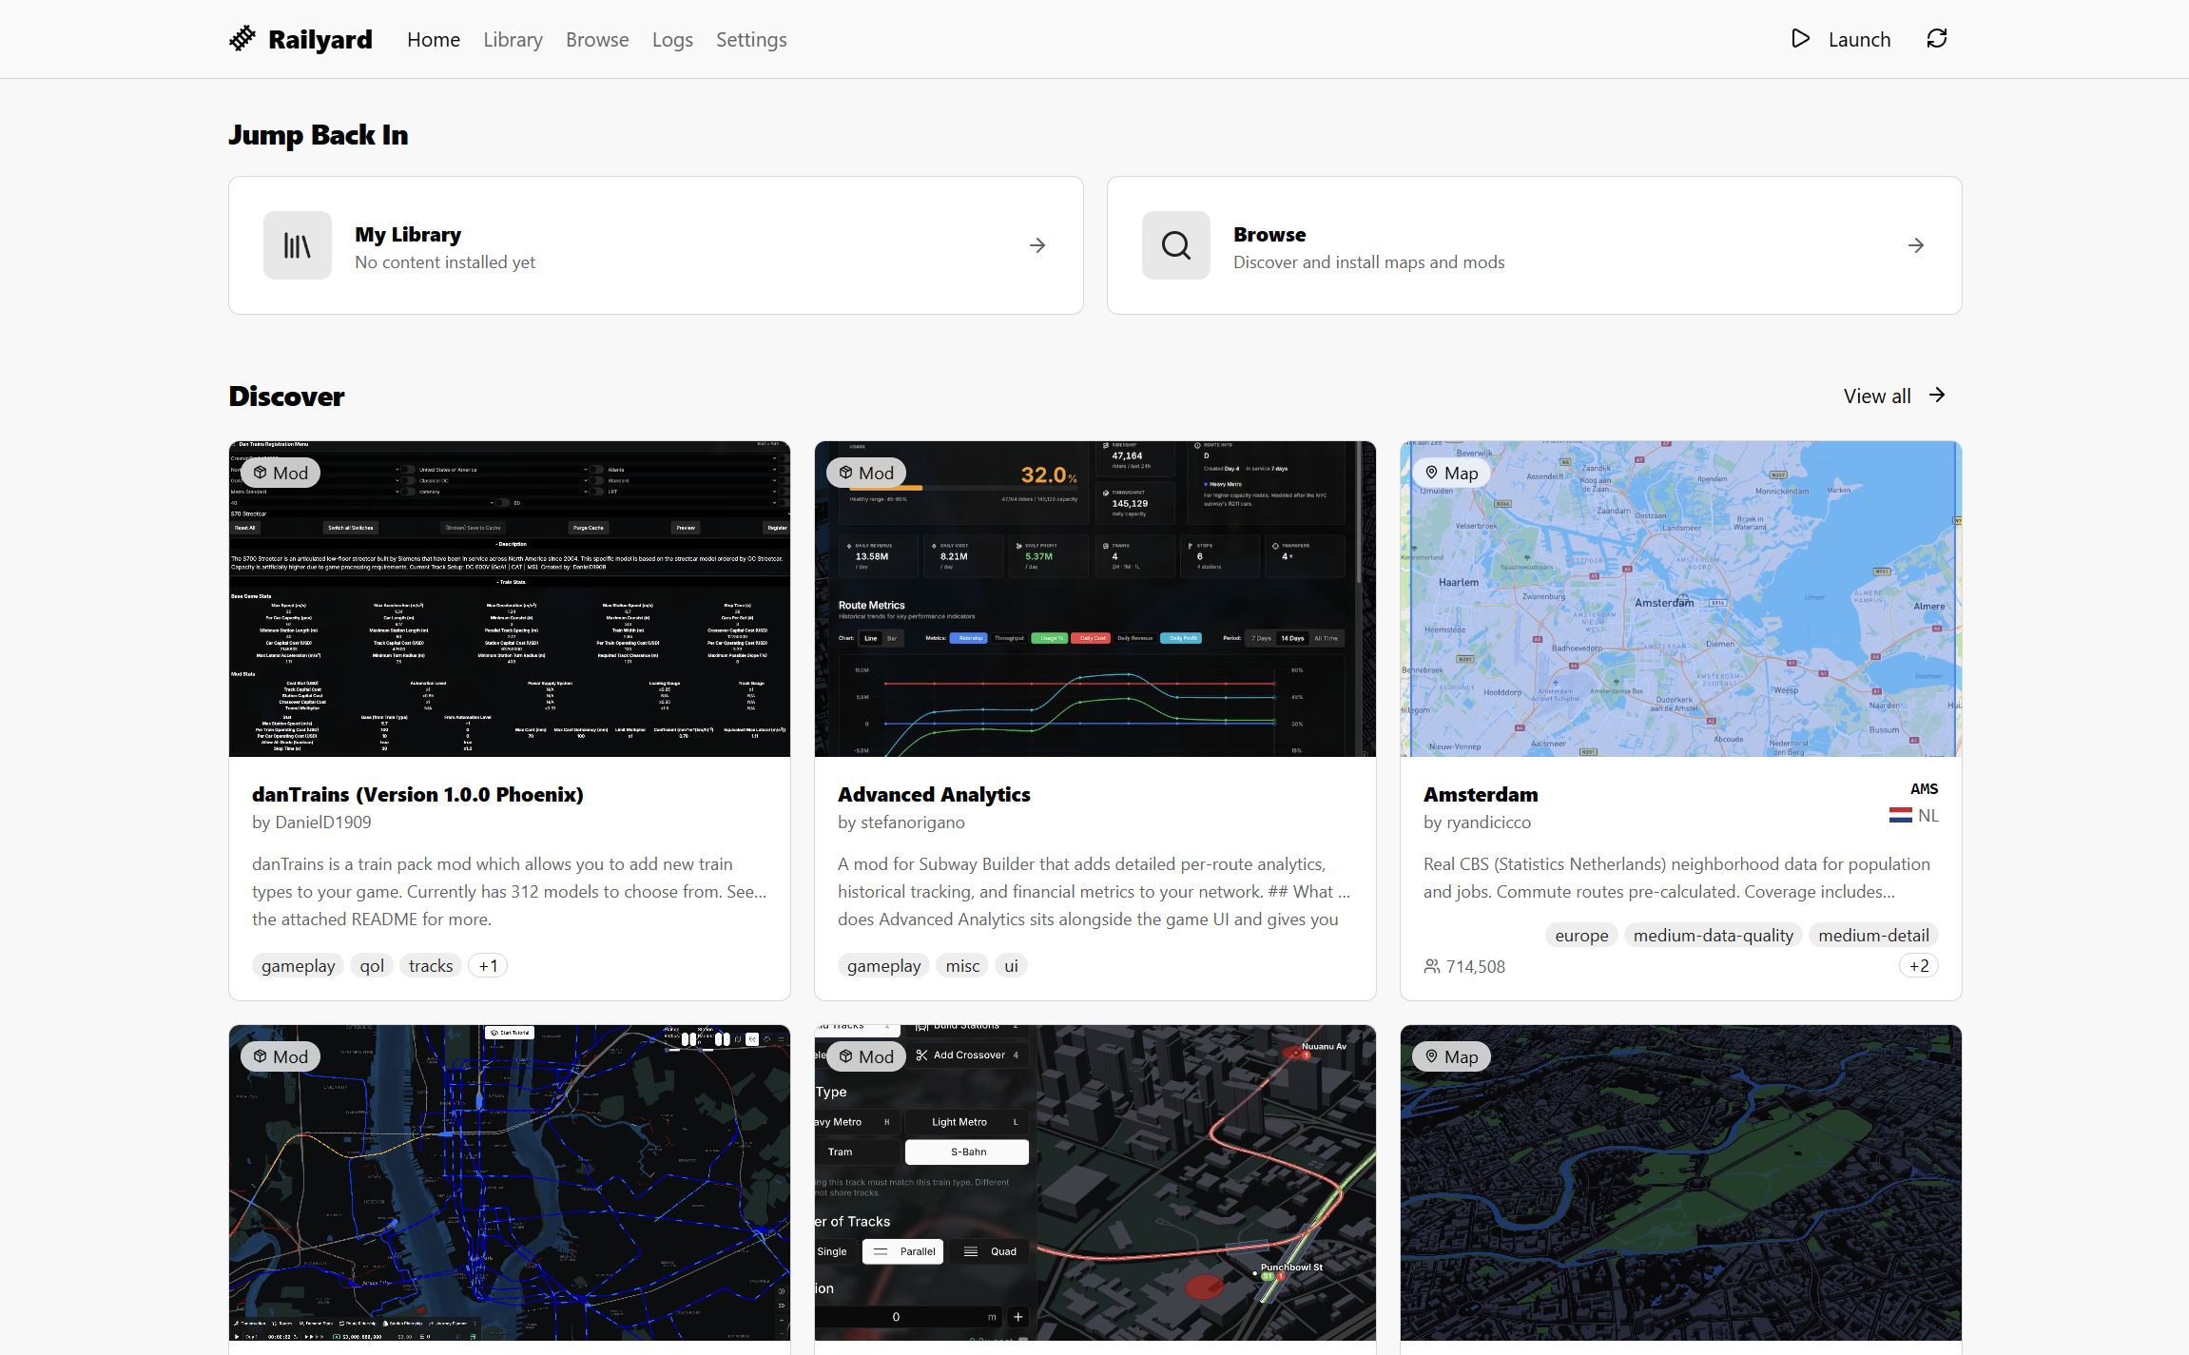
Task: Click the Mod badge on Advanced Analytics thumbnail
Action: [x=865, y=473]
